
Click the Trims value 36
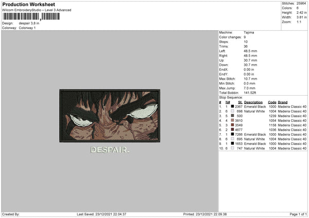pos(246,46)
